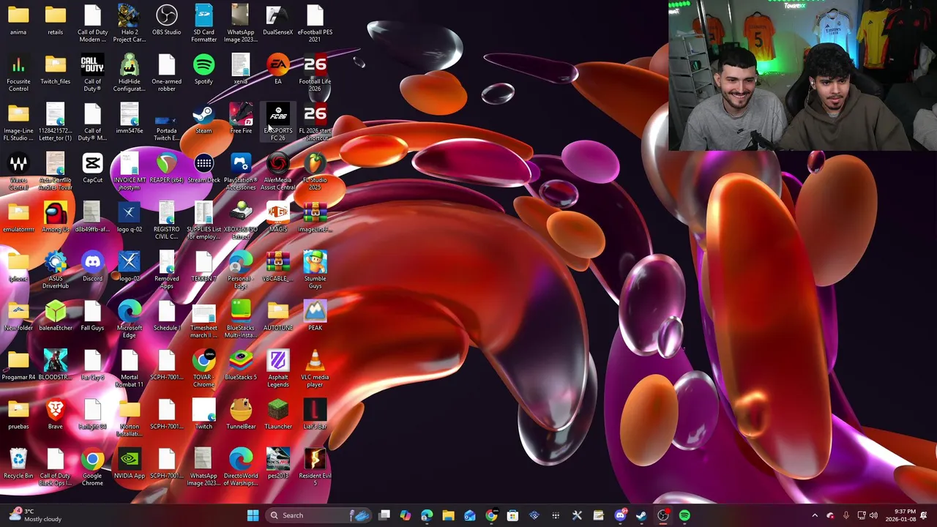Image resolution: width=937 pixels, height=527 pixels.
Task: Open the balenaEtcher desktop icon
Action: [x=55, y=316]
